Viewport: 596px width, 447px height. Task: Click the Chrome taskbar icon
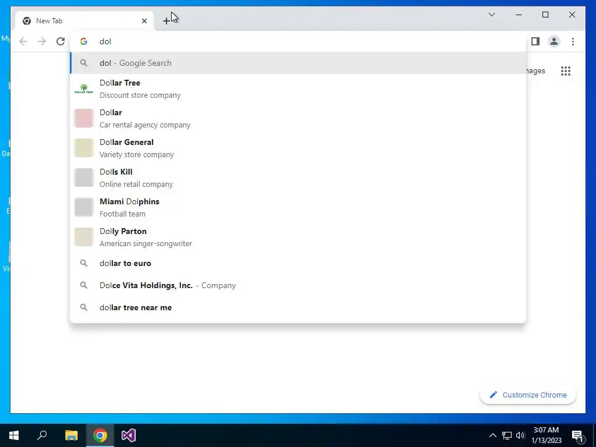pyautogui.click(x=100, y=435)
